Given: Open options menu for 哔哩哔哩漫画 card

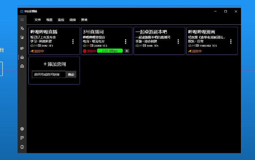Looking at the screenshot, I should click(231, 42).
